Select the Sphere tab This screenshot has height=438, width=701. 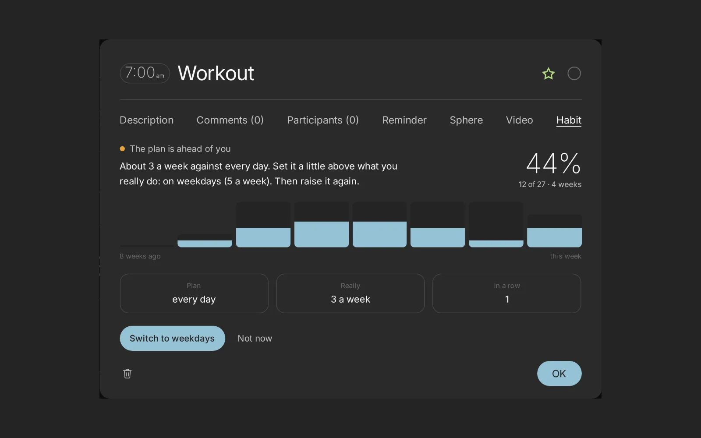tap(466, 120)
